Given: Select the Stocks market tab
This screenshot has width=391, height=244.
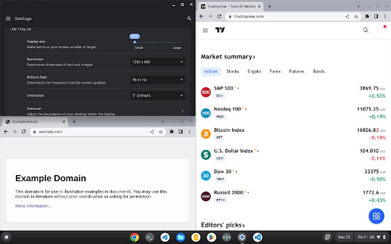Looking at the screenshot, I should [233, 71].
